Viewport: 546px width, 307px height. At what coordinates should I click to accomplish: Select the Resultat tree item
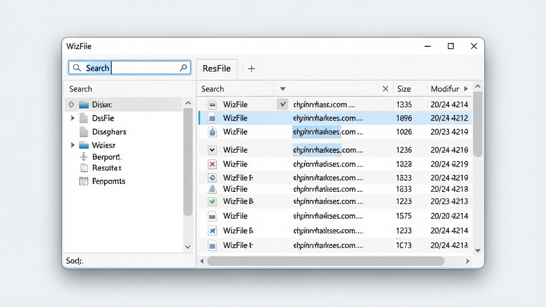coord(107,168)
